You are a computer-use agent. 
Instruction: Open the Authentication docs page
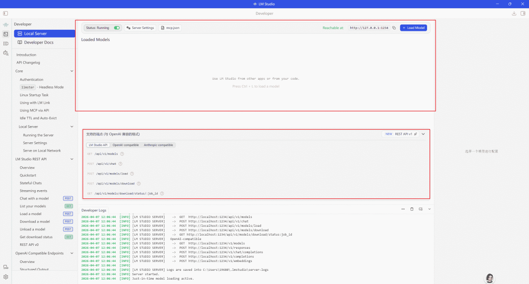pyautogui.click(x=31, y=80)
